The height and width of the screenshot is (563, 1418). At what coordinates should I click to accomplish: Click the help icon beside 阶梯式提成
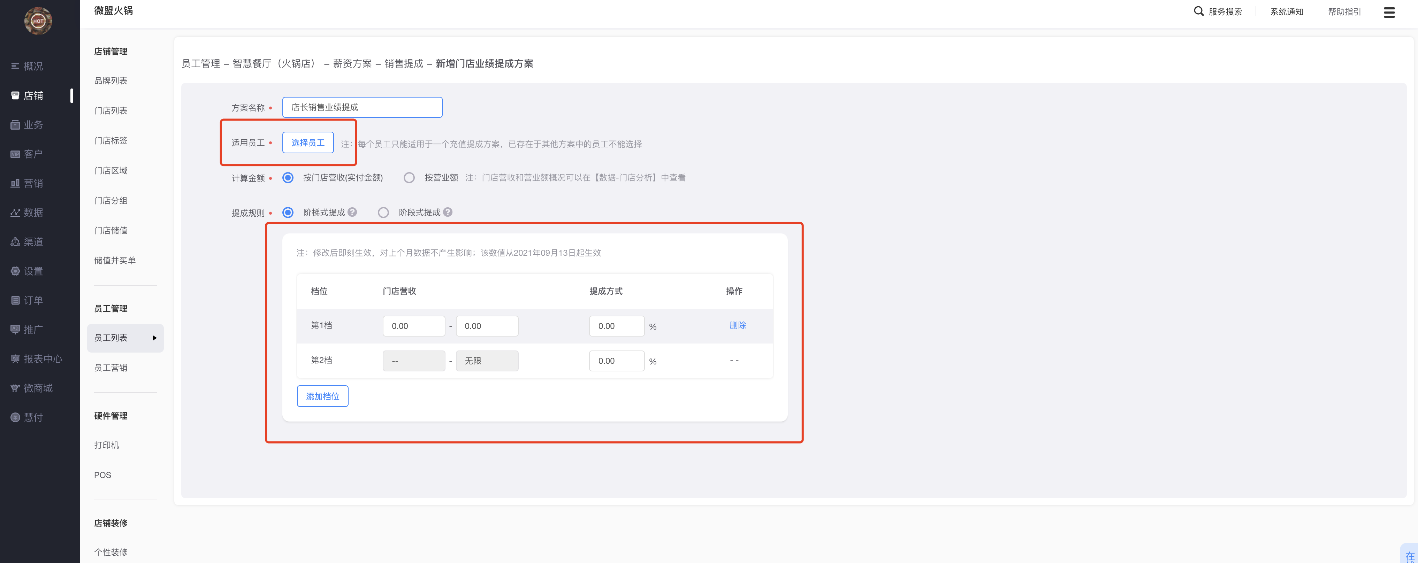(352, 212)
